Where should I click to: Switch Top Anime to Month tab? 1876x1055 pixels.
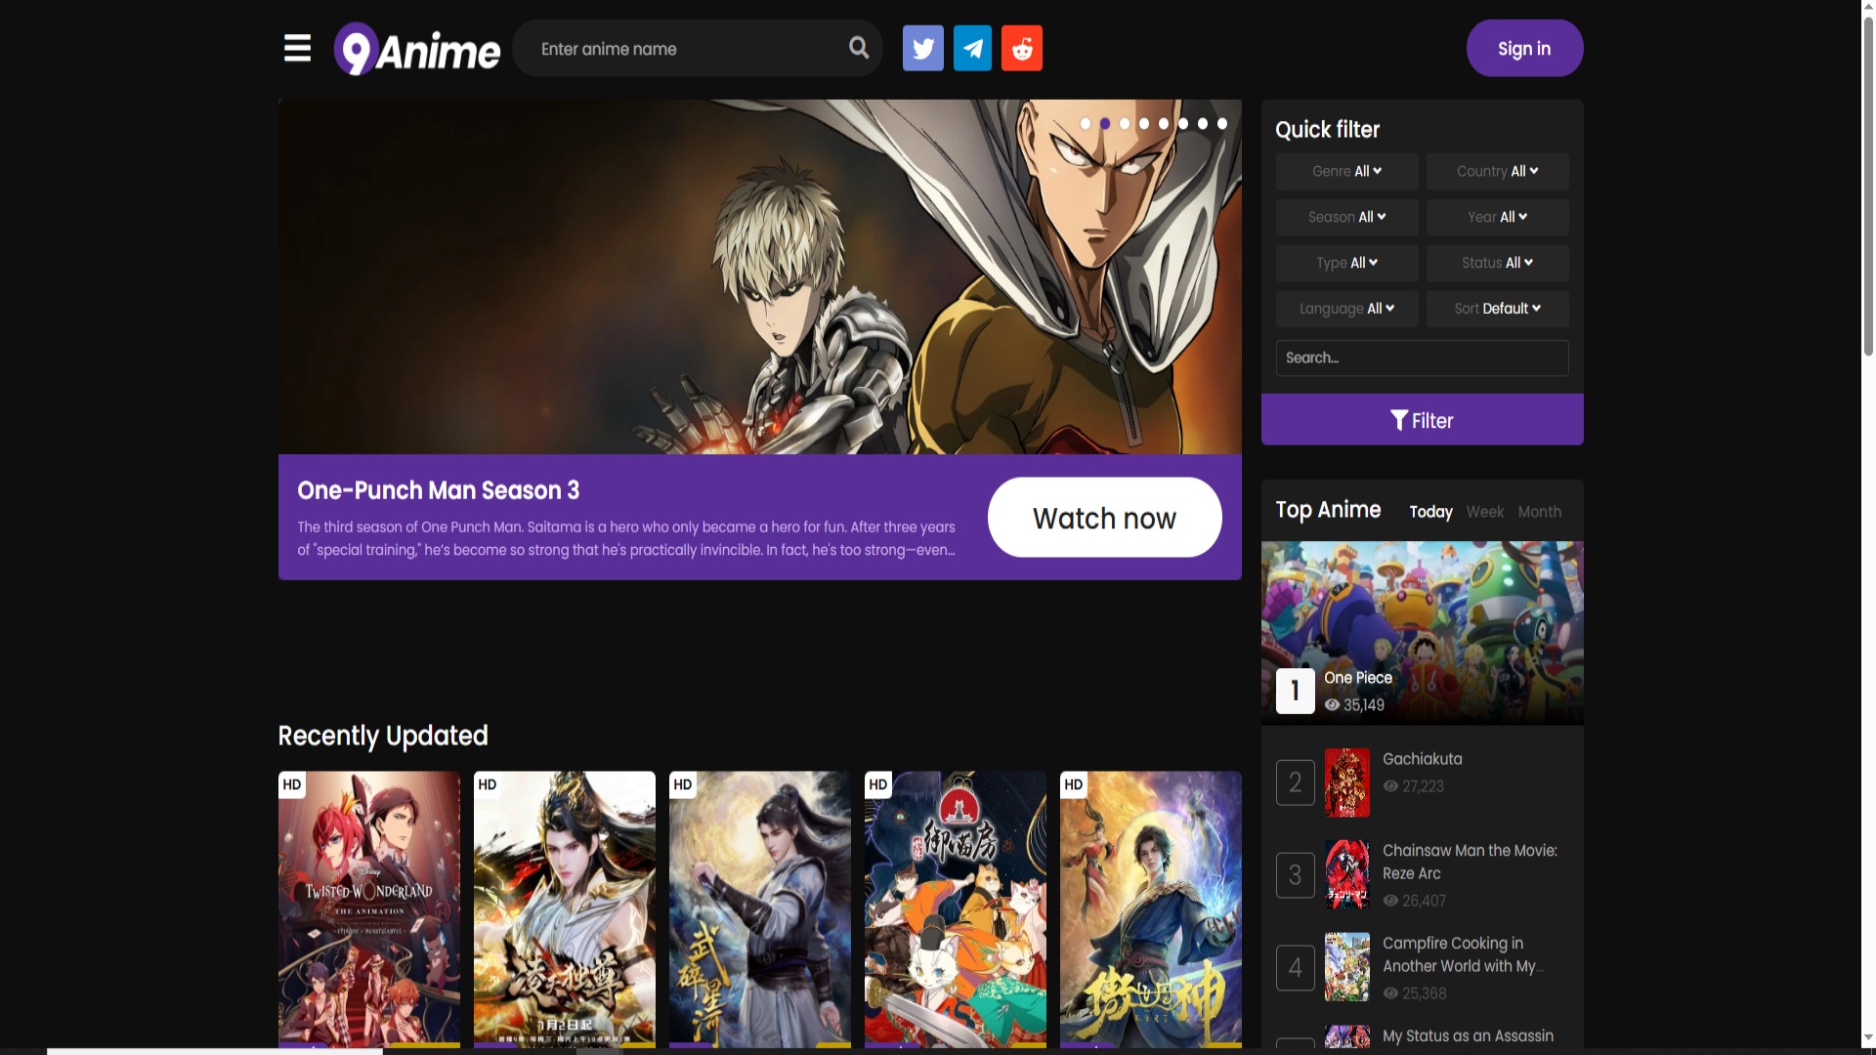click(x=1539, y=511)
